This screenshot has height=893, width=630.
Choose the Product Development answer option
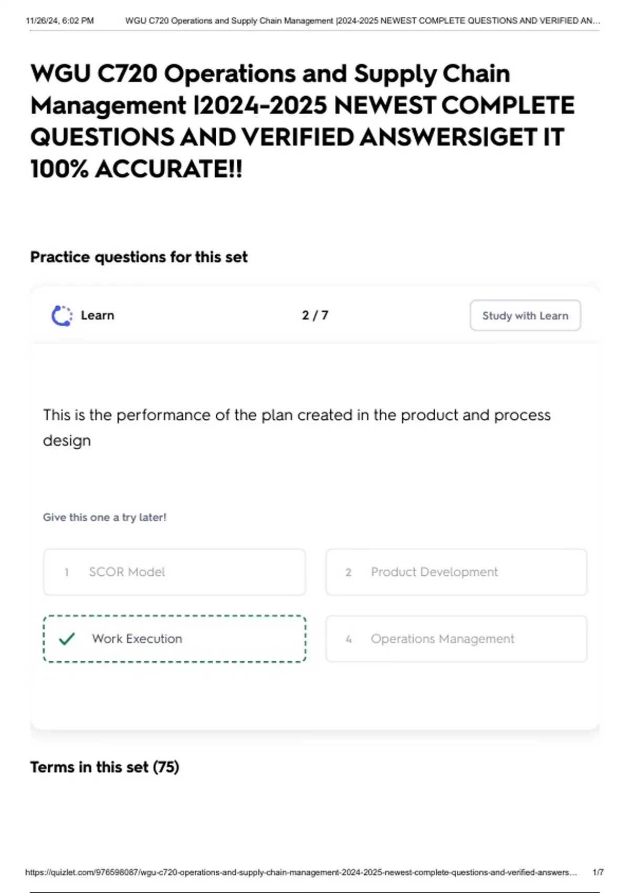(456, 572)
